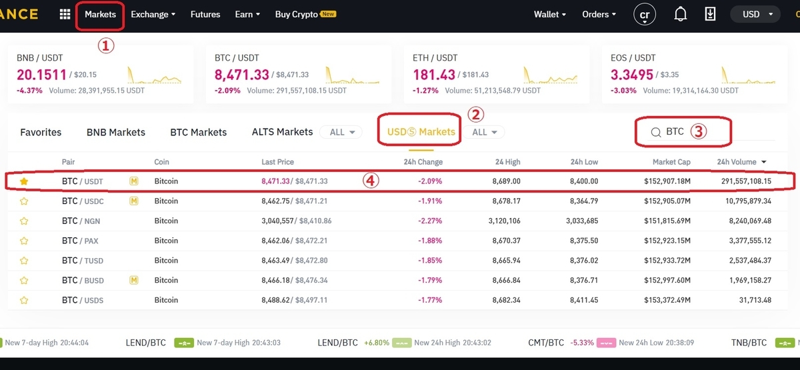Switch to Favorites tab
800x370 pixels.
pos(41,132)
